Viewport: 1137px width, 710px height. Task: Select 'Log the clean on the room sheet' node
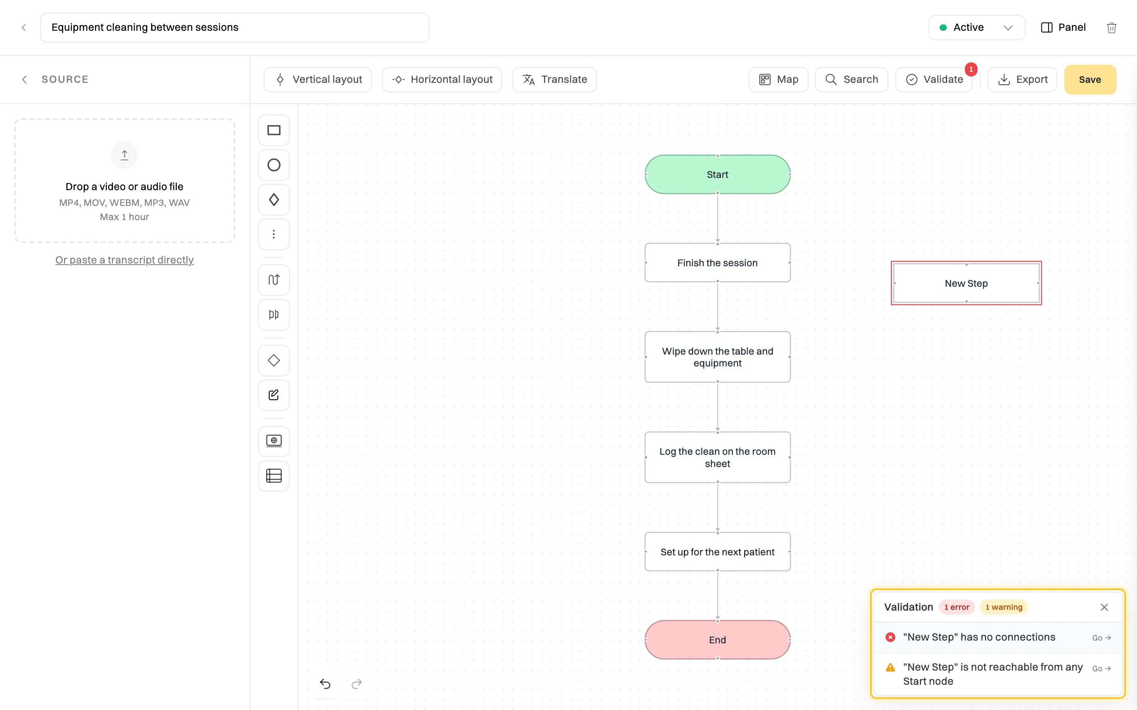point(717,458)
